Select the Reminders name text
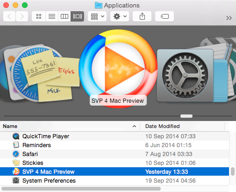 [36, 145]
